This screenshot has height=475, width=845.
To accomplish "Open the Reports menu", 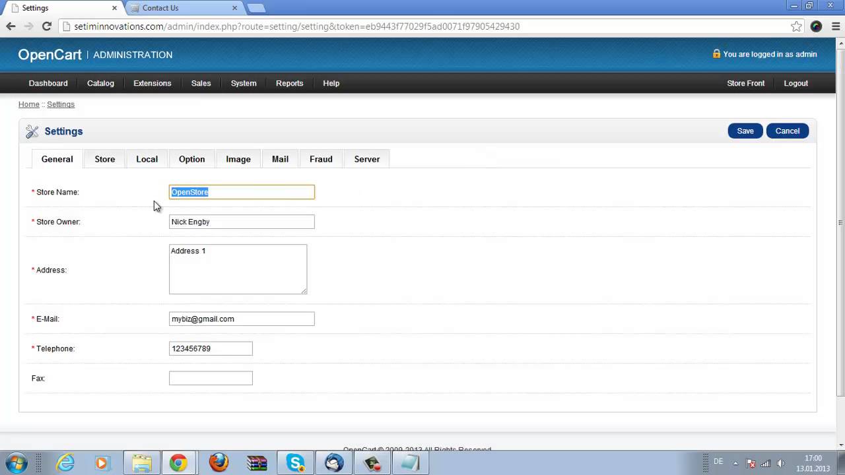I will tap(289, 83).
